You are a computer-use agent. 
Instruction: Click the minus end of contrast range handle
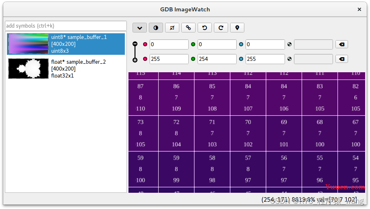coord(135,44)
